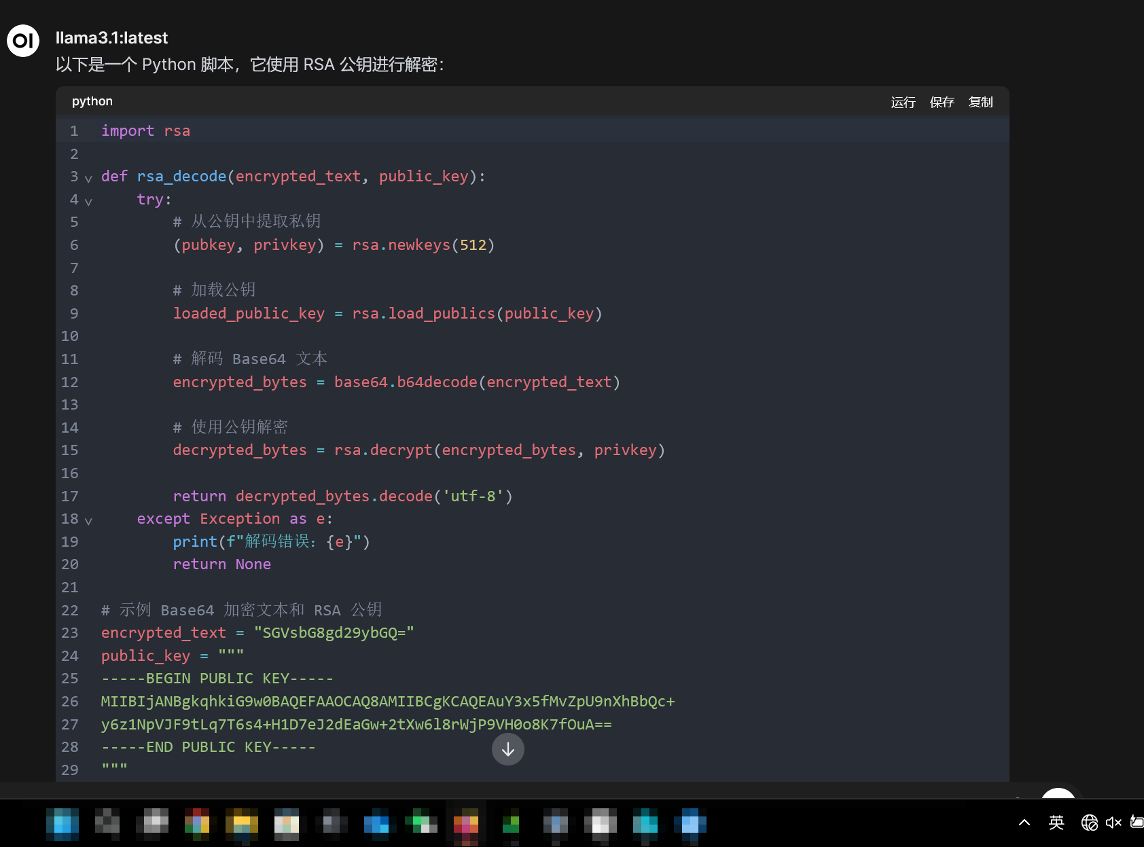
Task: Click the python language label
Action: click(92, 101)
